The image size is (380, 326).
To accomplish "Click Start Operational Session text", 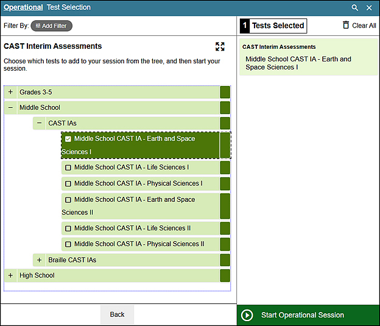I will point(303,315).
